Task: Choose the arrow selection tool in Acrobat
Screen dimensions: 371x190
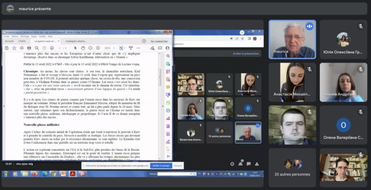Action: [75, 48]
